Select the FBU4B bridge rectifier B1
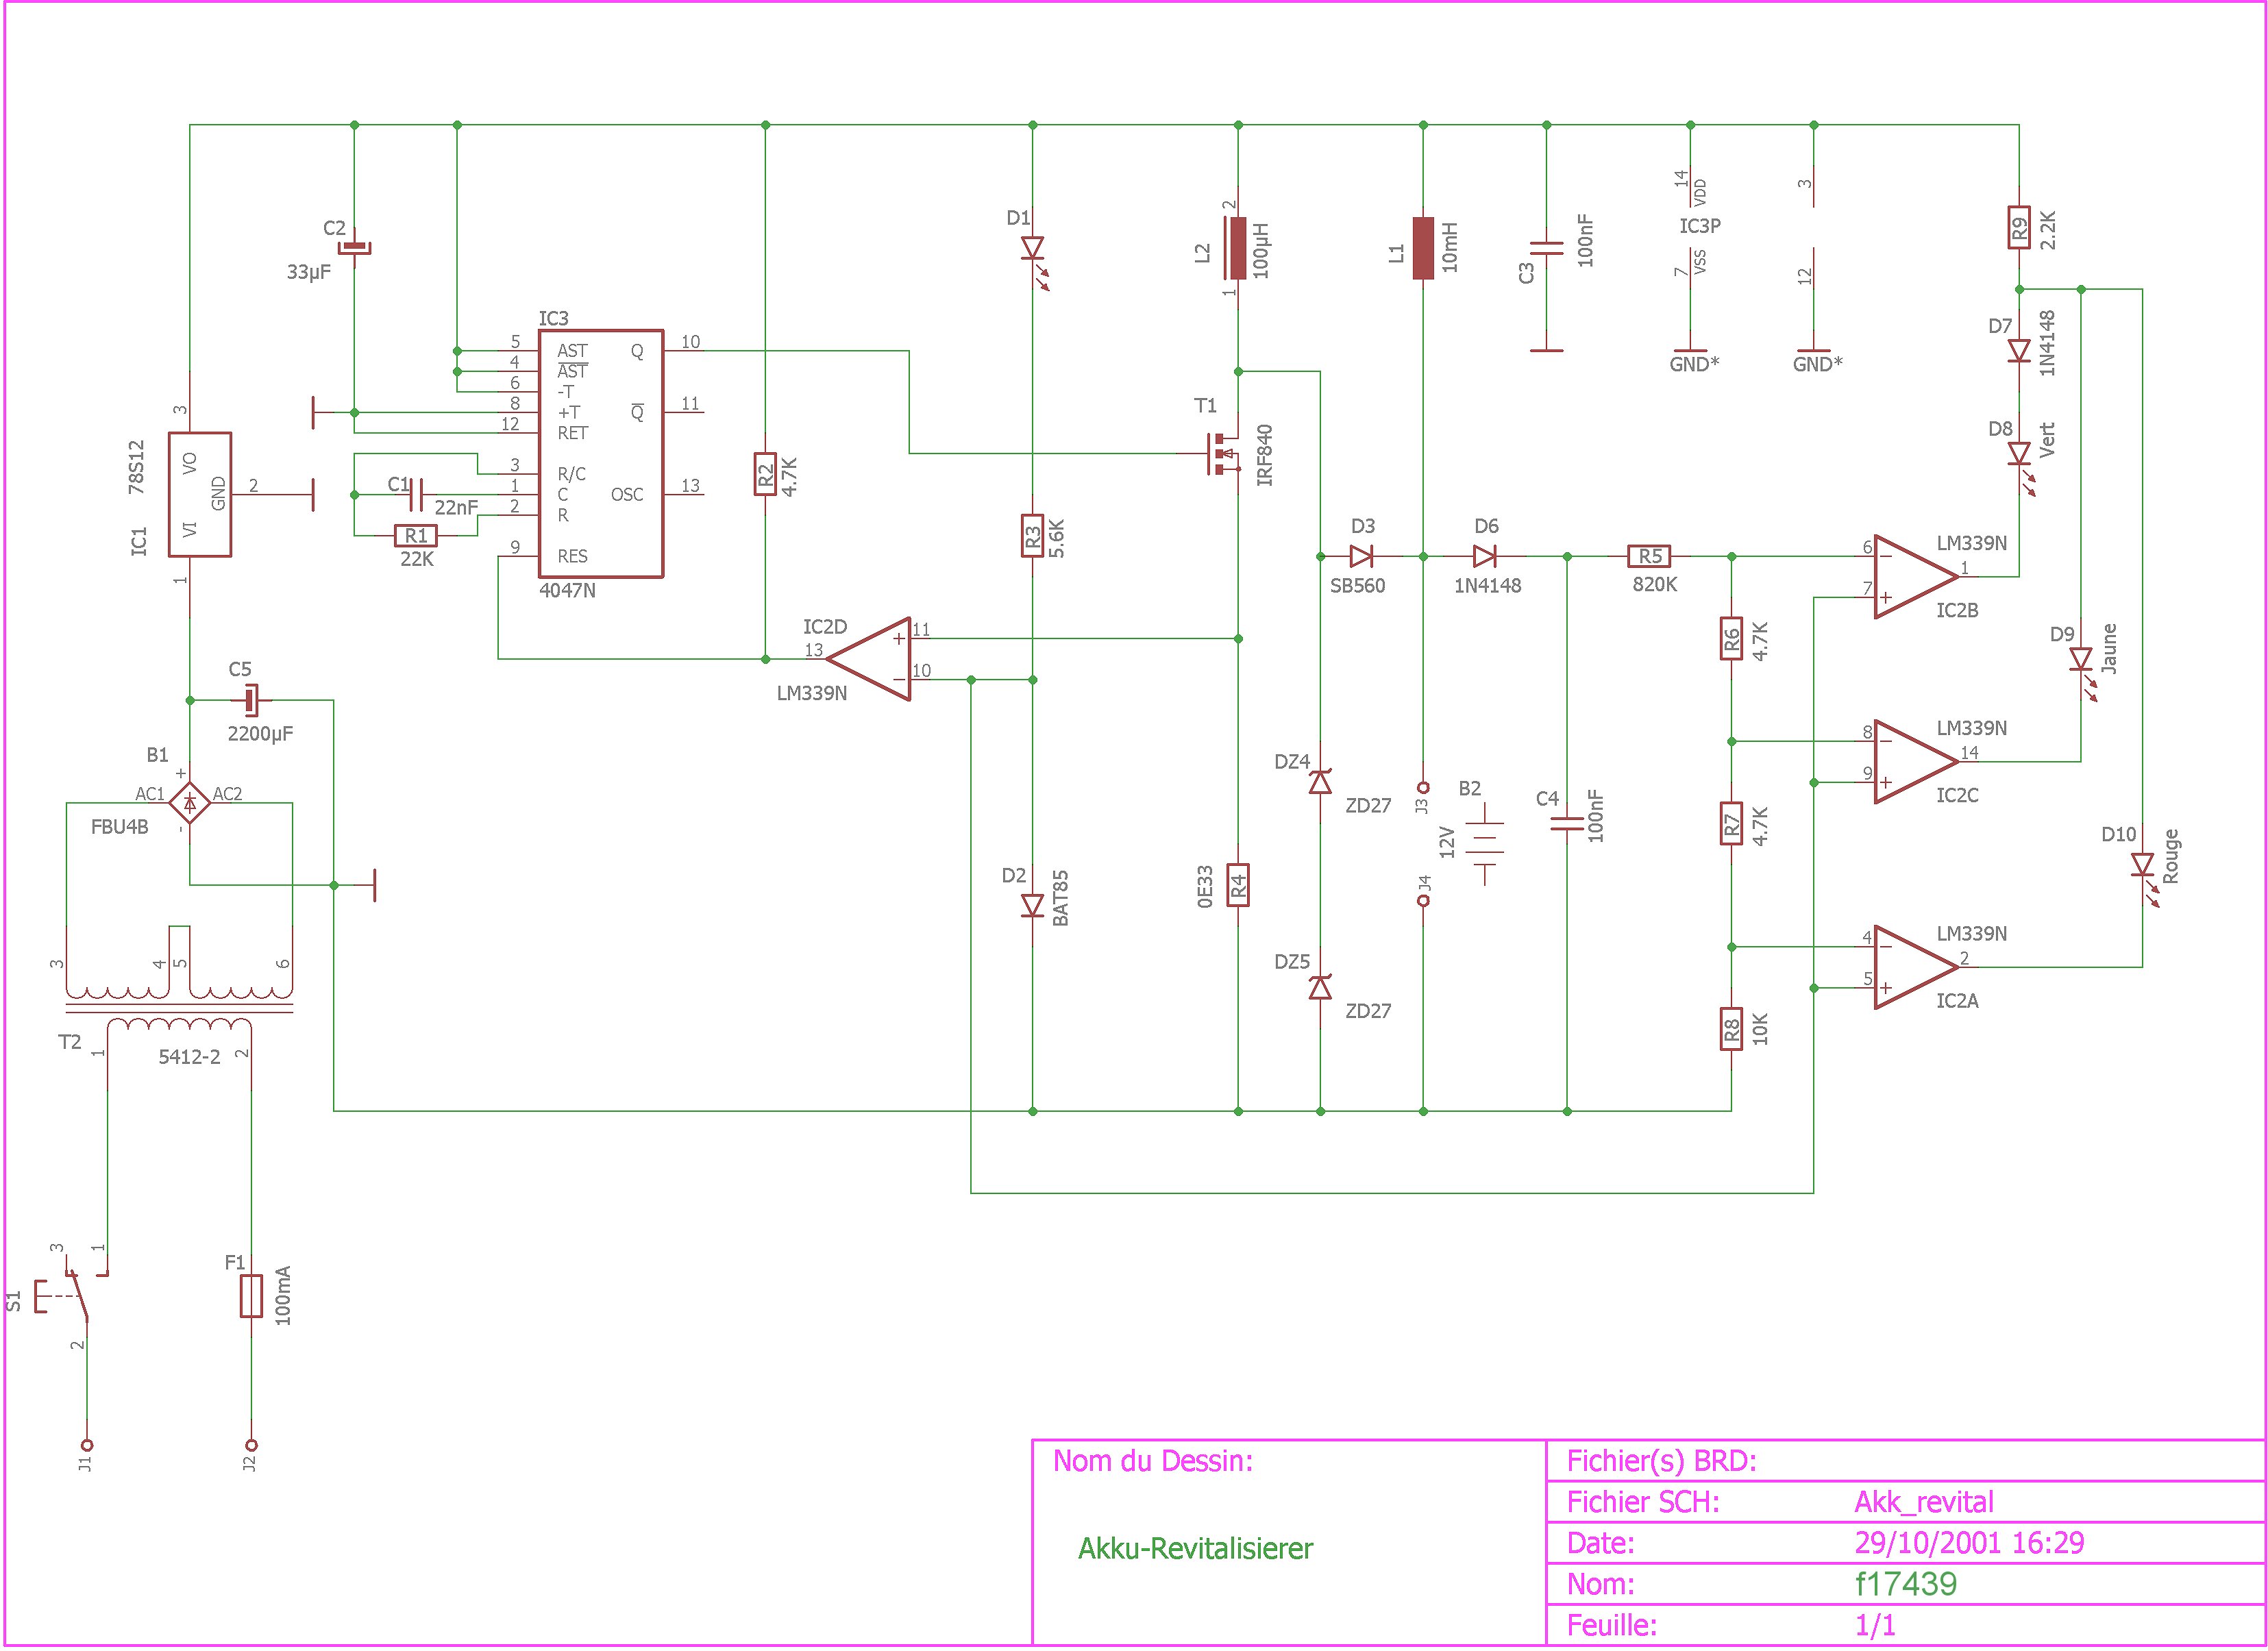Screen dimensions: 2268x1651 [x=189, y=802]
